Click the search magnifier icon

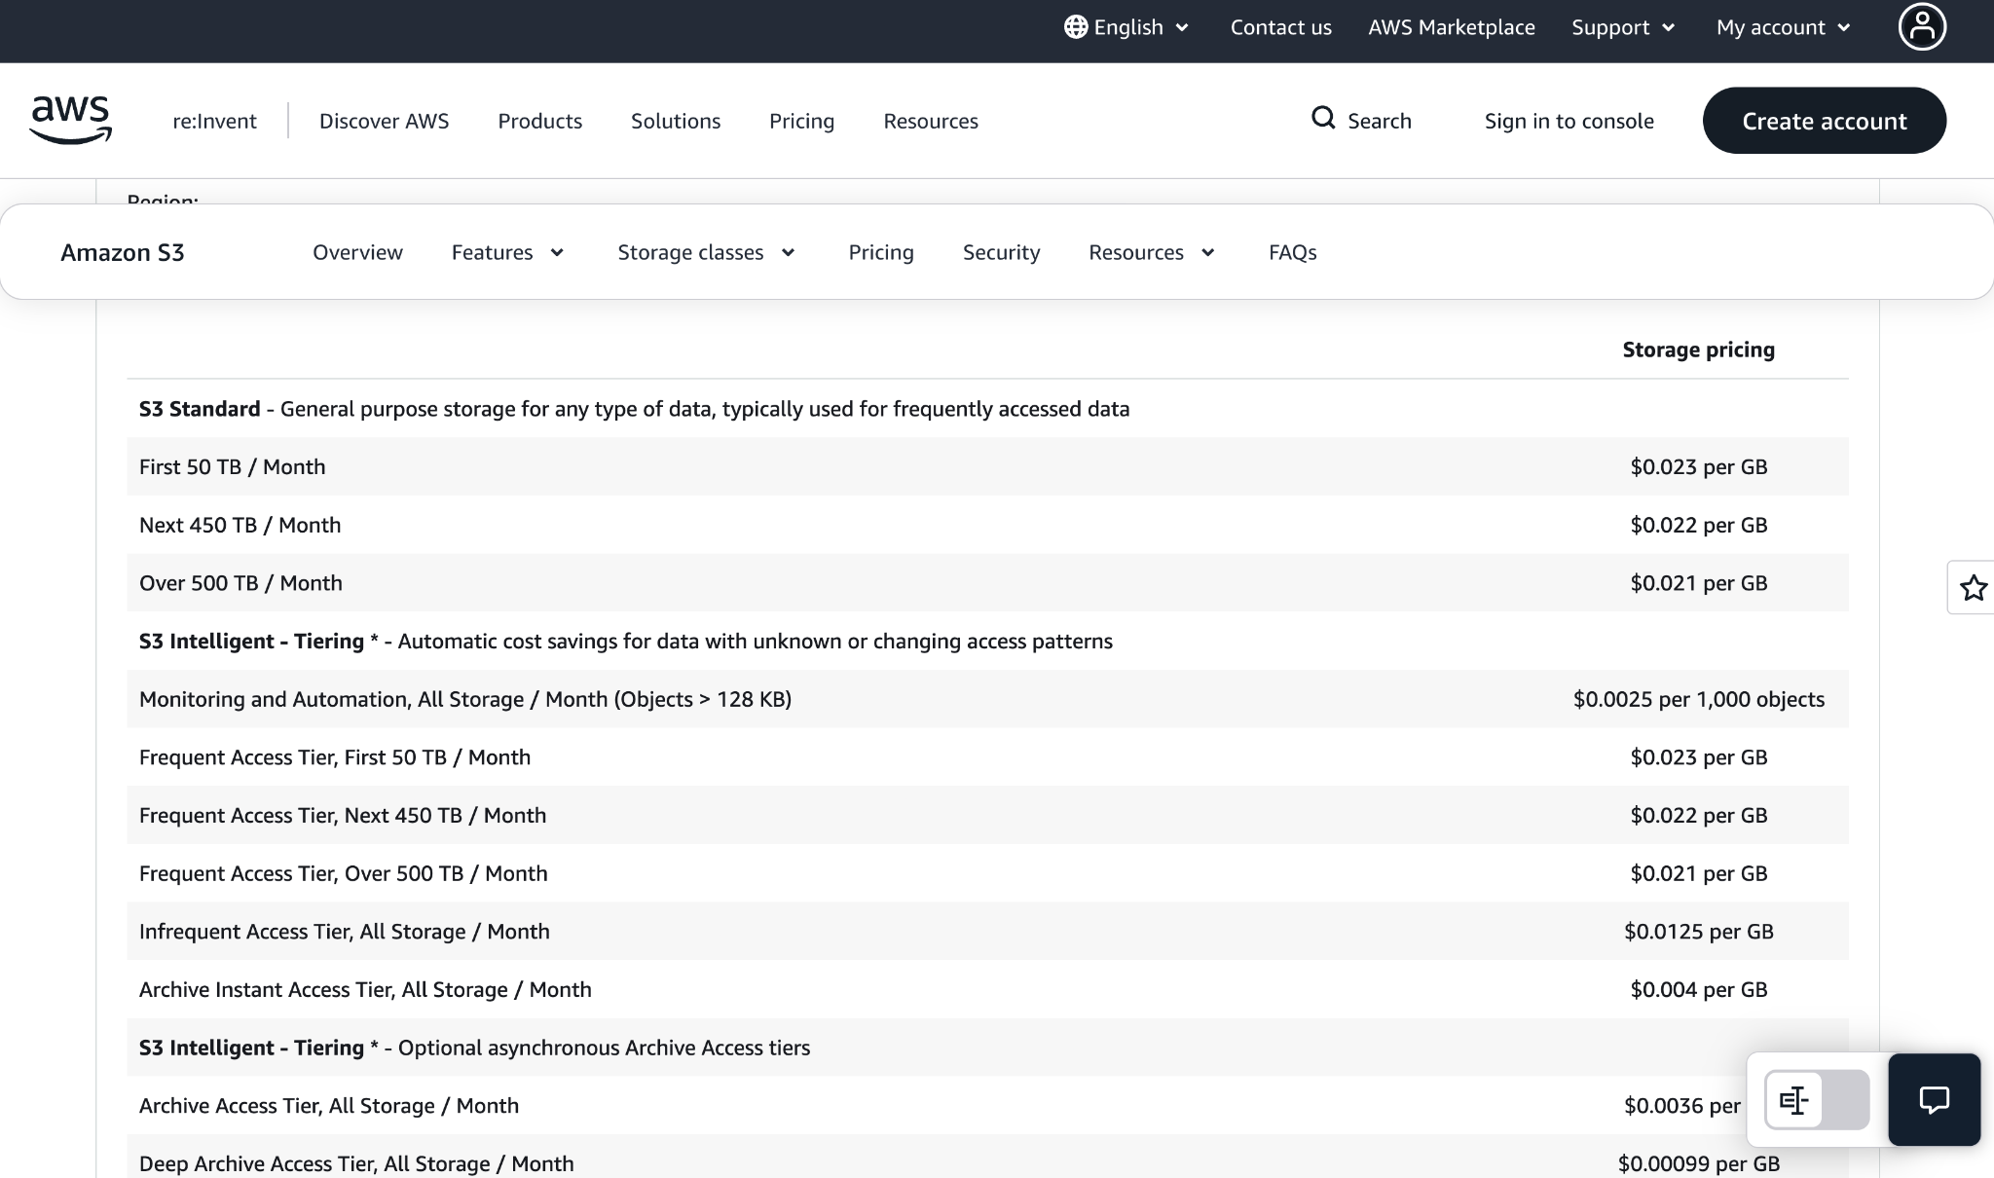pyautogui.click(x=1323, y=119)
